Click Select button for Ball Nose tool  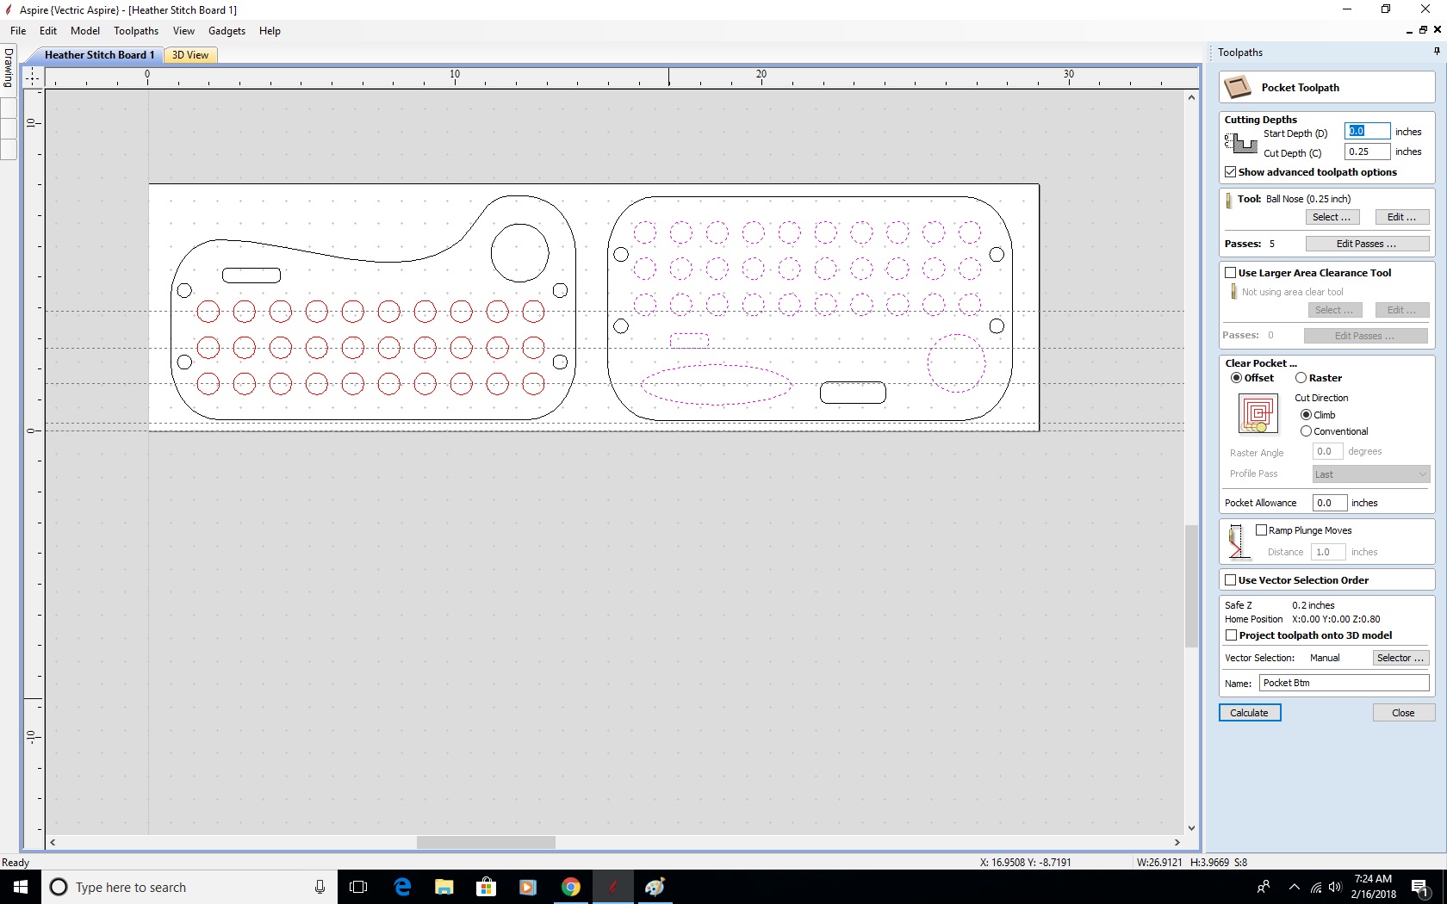(1332, 217)
